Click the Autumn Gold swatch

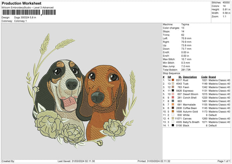(173, 111)
